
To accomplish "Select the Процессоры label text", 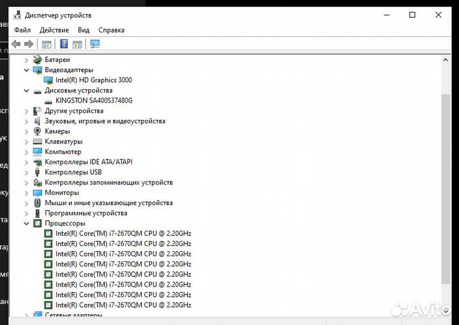I will tap(65, 224).
